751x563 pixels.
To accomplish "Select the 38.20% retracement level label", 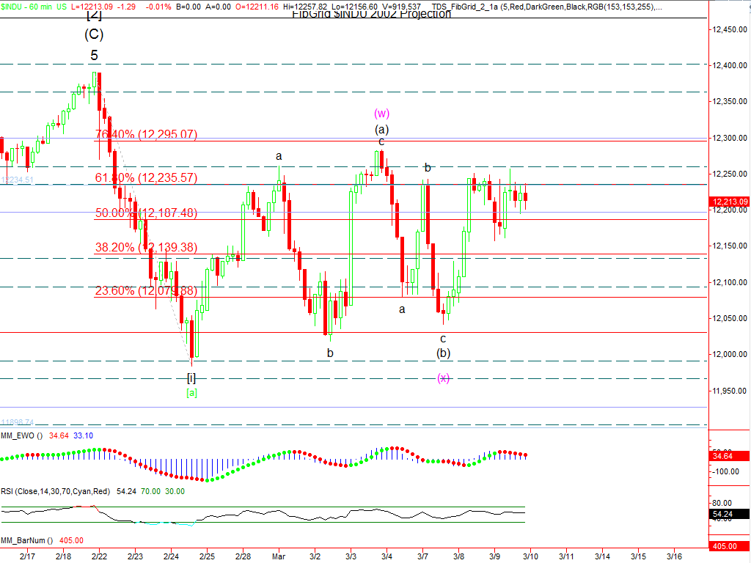I will click(x=147, y=248).
